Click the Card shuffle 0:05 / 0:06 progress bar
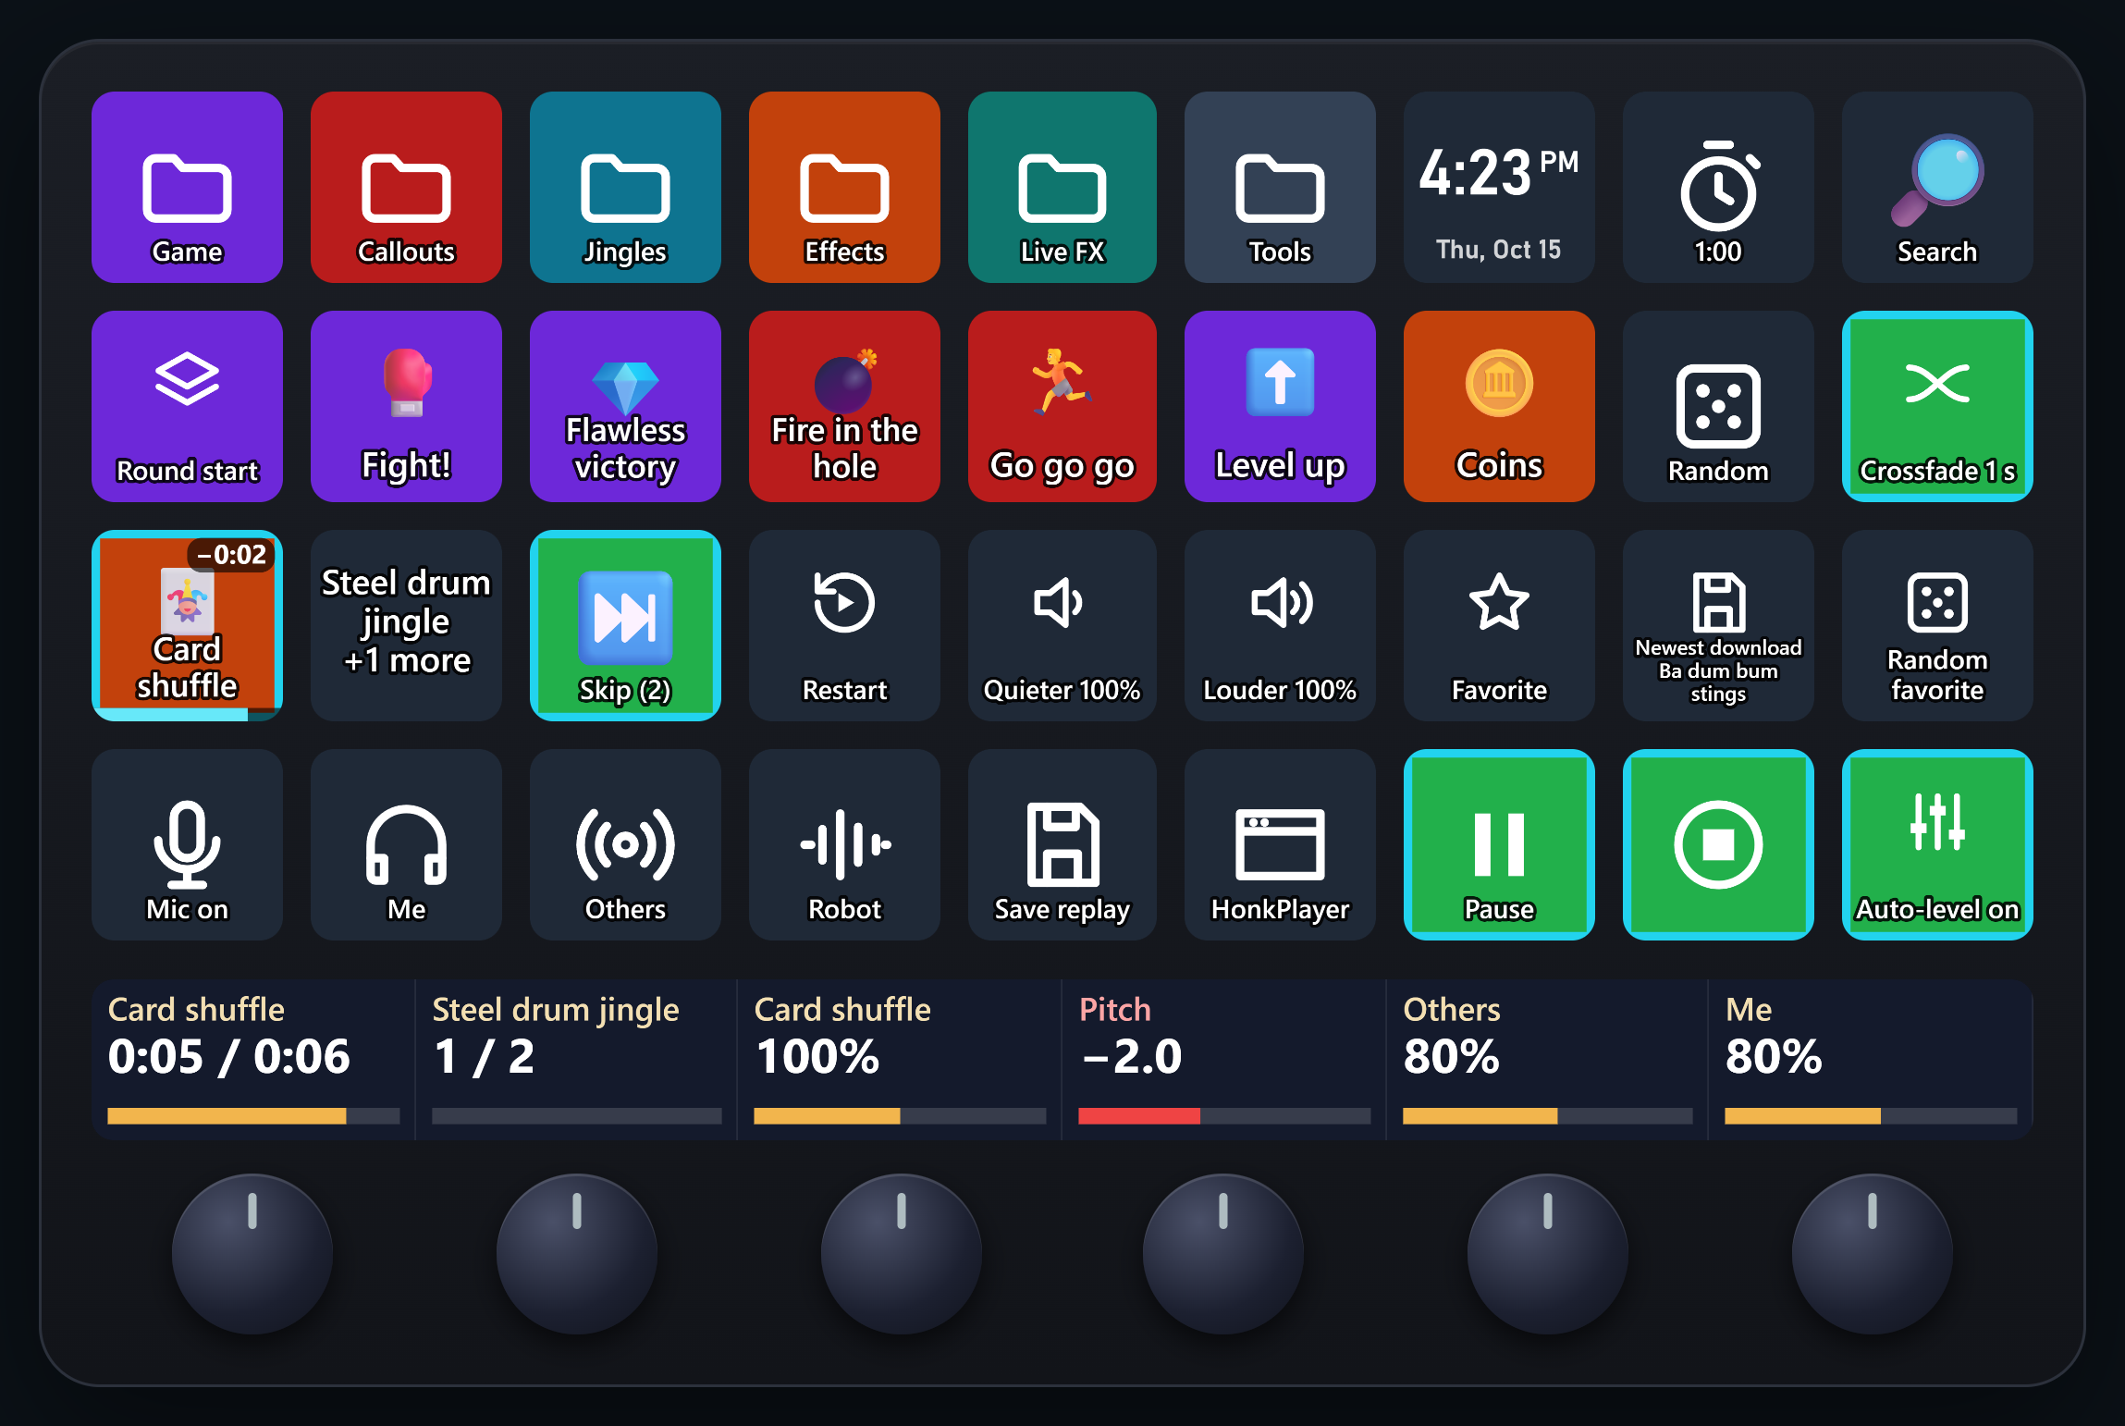The image size is (2125, 1426). (253, 1116)
